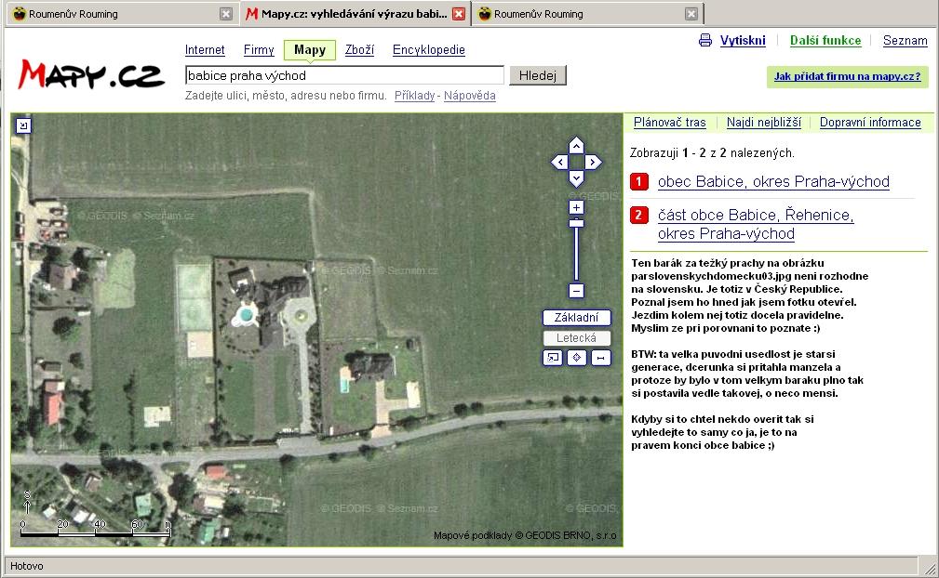Click the red marker number 1

(639, 182)
